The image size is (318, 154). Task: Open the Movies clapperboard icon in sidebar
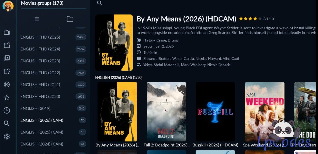[7, 46]
